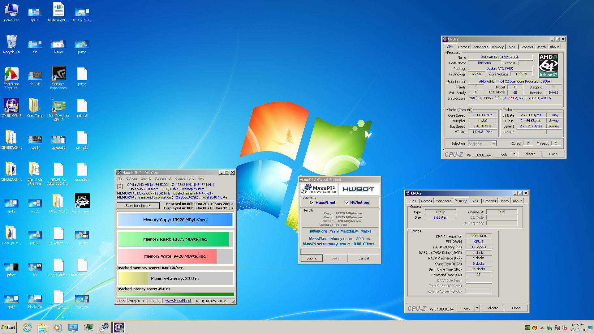Image resolution: width=594 pixels, height=334 pixels.
Task: Launch FastStone Capture from the desktop
Action: (x=11, y=78)
